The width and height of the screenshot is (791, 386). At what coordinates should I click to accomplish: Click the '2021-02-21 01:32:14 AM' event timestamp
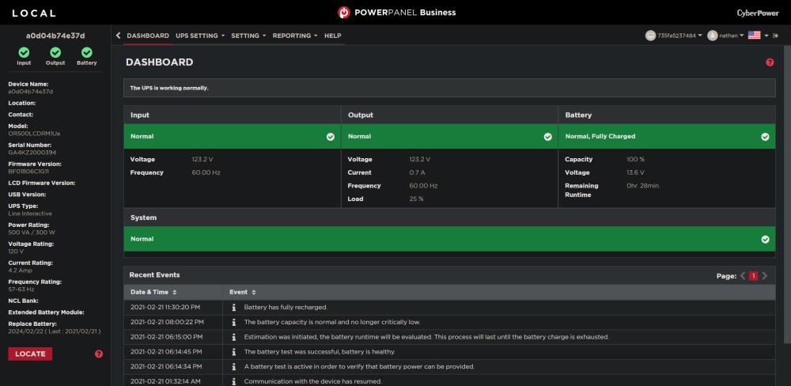[165, 381]
